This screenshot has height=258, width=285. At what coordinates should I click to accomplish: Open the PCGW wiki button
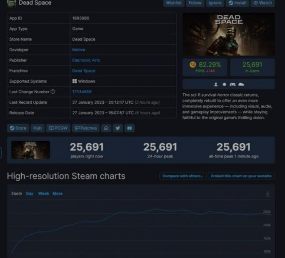pyautogui.click(x=58, y=128)
